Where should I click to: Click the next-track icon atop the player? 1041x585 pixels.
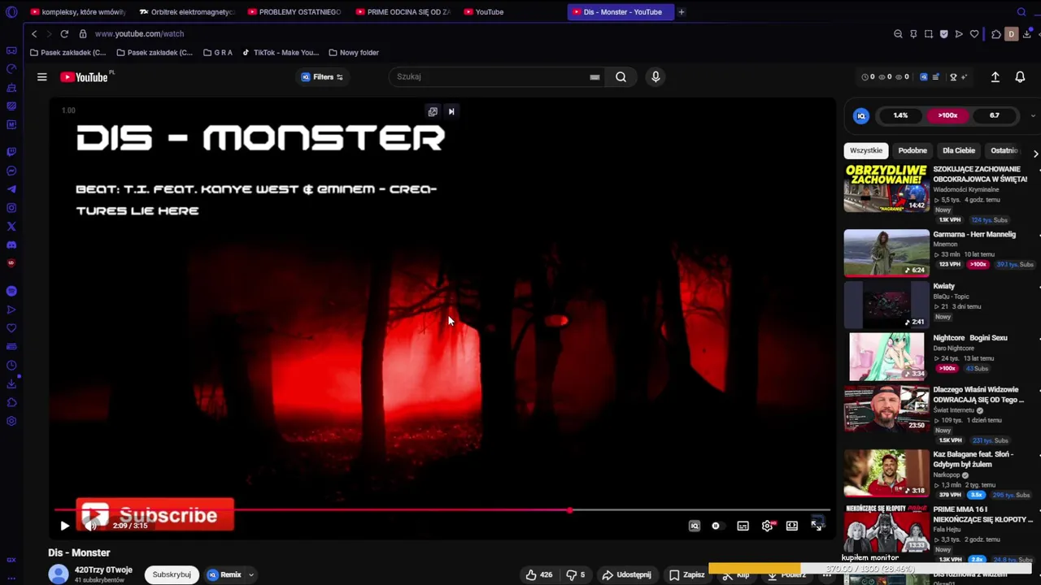(x=451, y=111)
